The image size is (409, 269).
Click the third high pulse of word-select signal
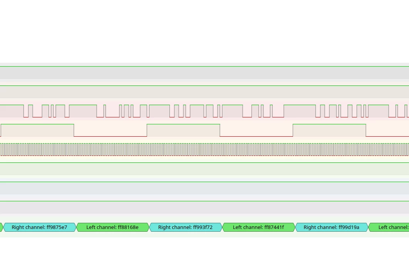(x=329, y=130)
